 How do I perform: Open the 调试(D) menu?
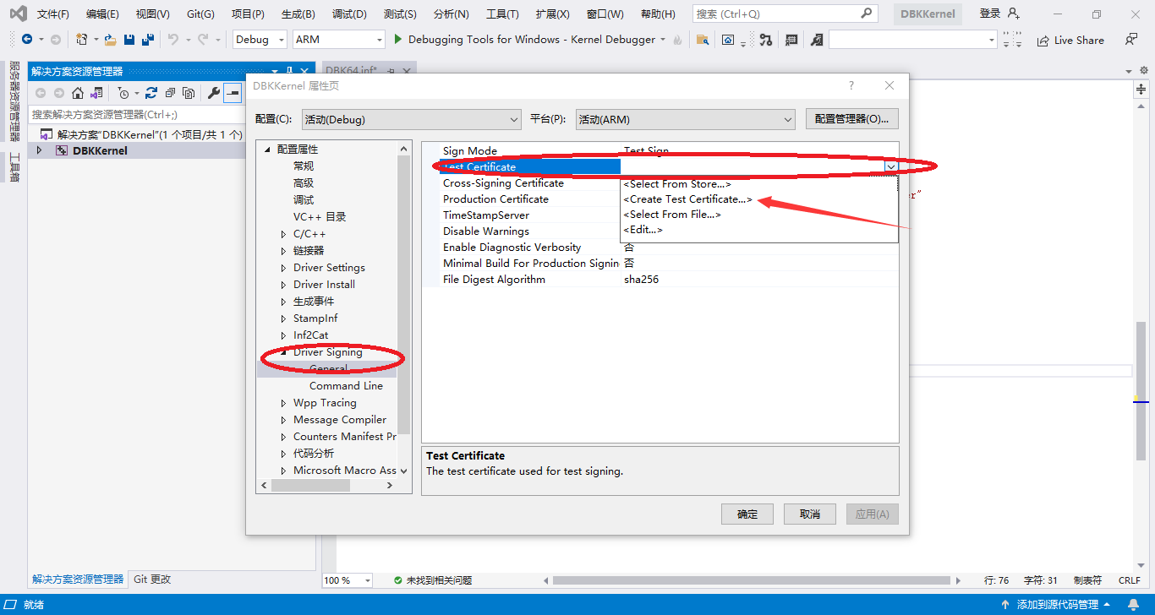349,14
